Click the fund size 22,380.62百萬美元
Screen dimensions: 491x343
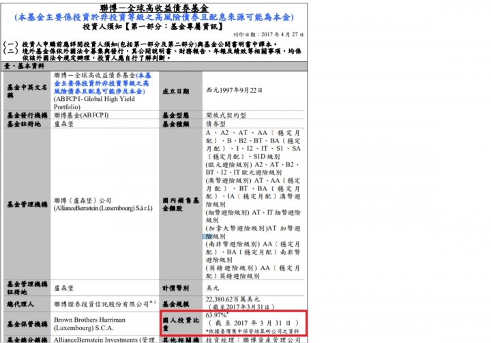(x=233, y=299)
